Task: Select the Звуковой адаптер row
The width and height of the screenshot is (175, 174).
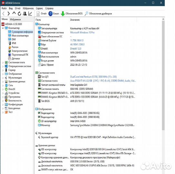Action: tap(85, 137)
